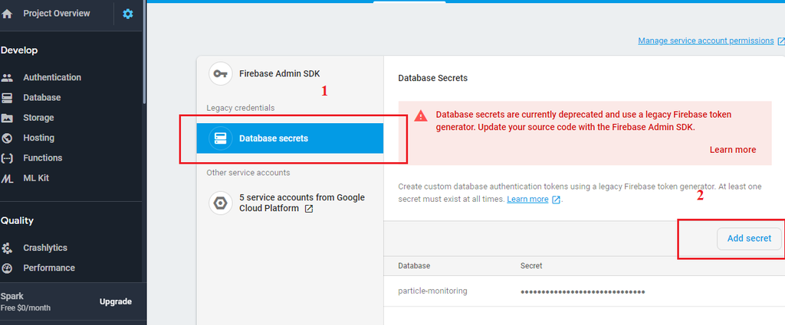Click the Functions brackets icon
Image resolution: width=785 pixels, height=325 pixels.
[x=8, y=158]
